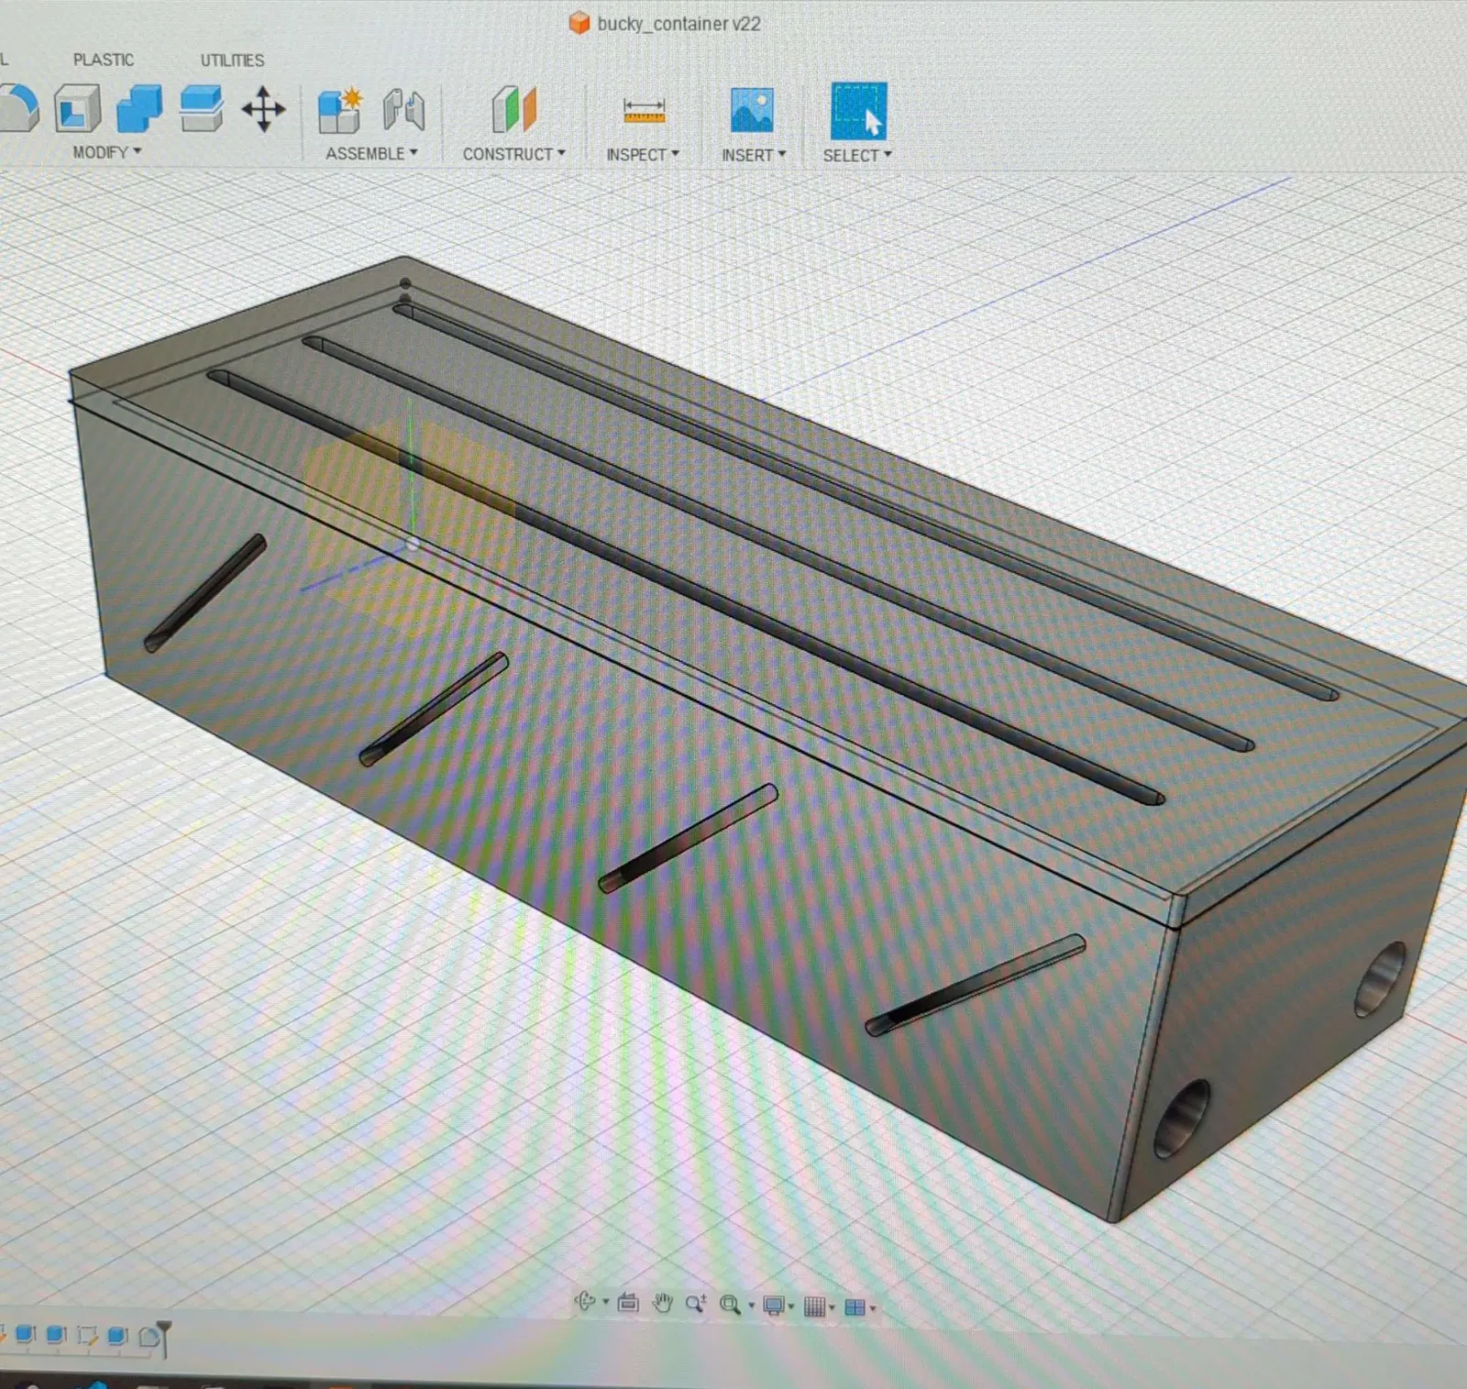
Task: Click the New Component icon
Action: click(340, 111)
